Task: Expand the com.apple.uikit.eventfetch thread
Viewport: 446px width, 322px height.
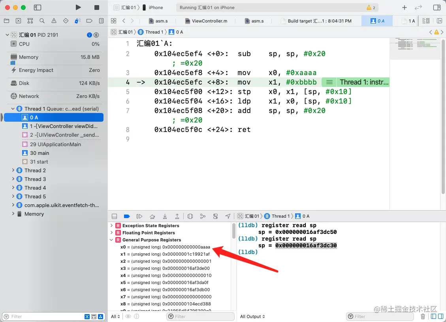Action: pos(13,205)
